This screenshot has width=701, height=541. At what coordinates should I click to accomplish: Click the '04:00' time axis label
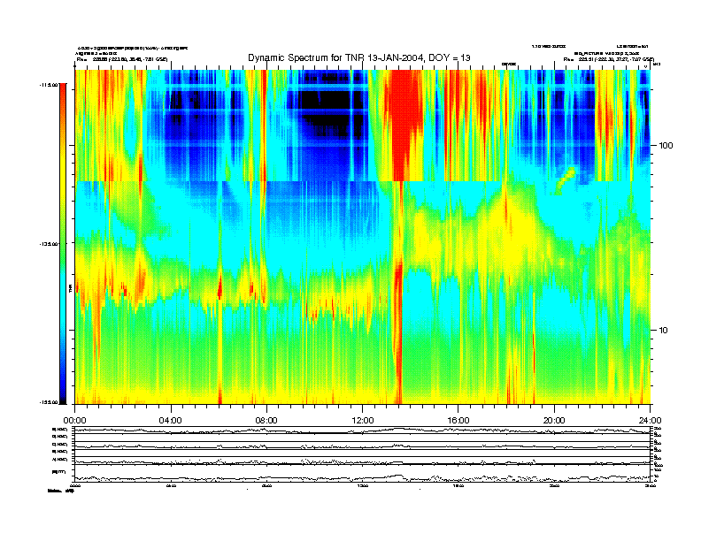(171, 421)
